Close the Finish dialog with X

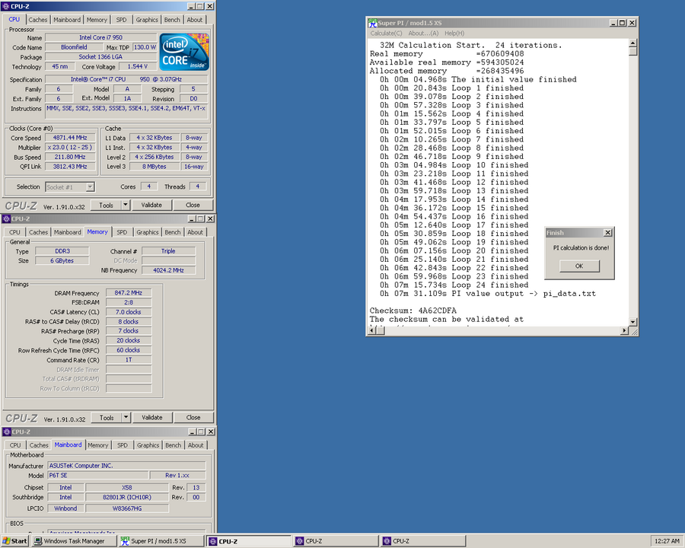point(607,232)
